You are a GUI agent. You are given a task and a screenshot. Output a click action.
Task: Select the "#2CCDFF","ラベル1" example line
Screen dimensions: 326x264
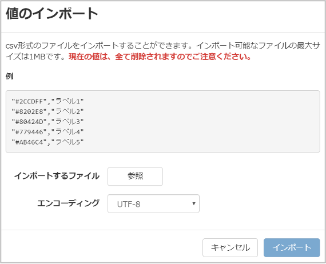click(x=47, y=101)
